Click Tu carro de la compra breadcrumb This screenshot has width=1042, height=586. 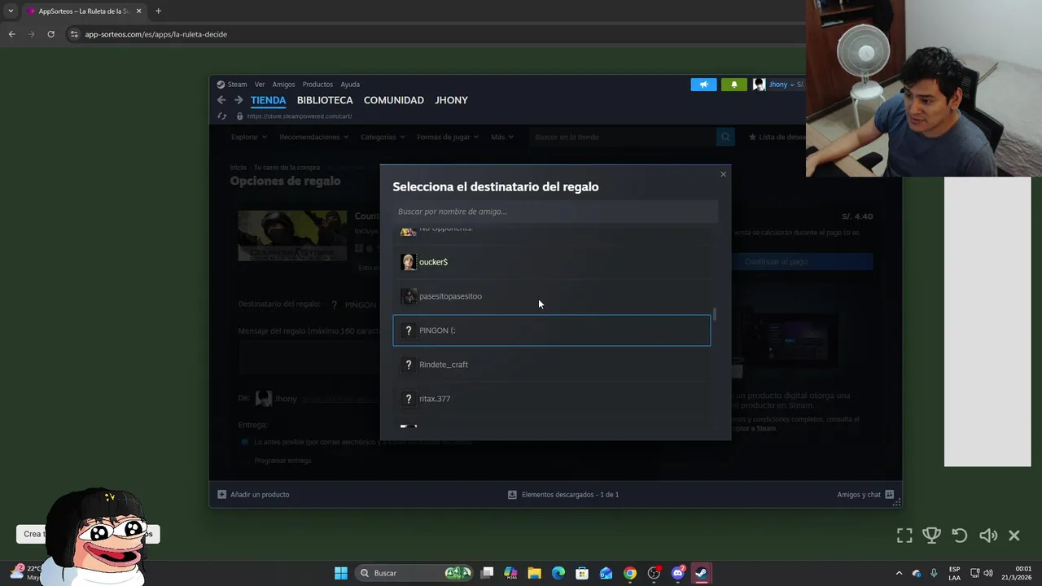[x=287, y=168]
